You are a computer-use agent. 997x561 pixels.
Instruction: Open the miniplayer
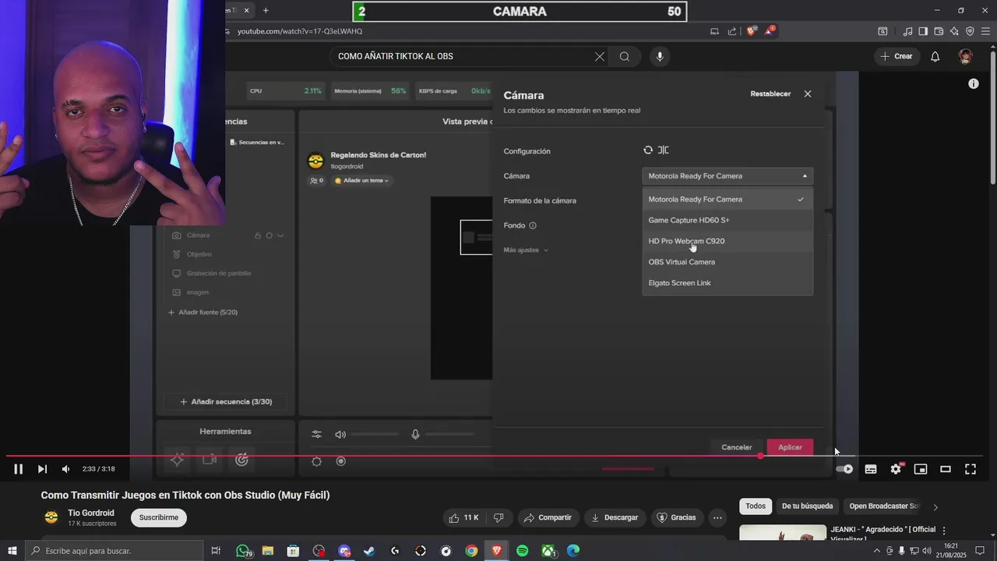point(921,469)
